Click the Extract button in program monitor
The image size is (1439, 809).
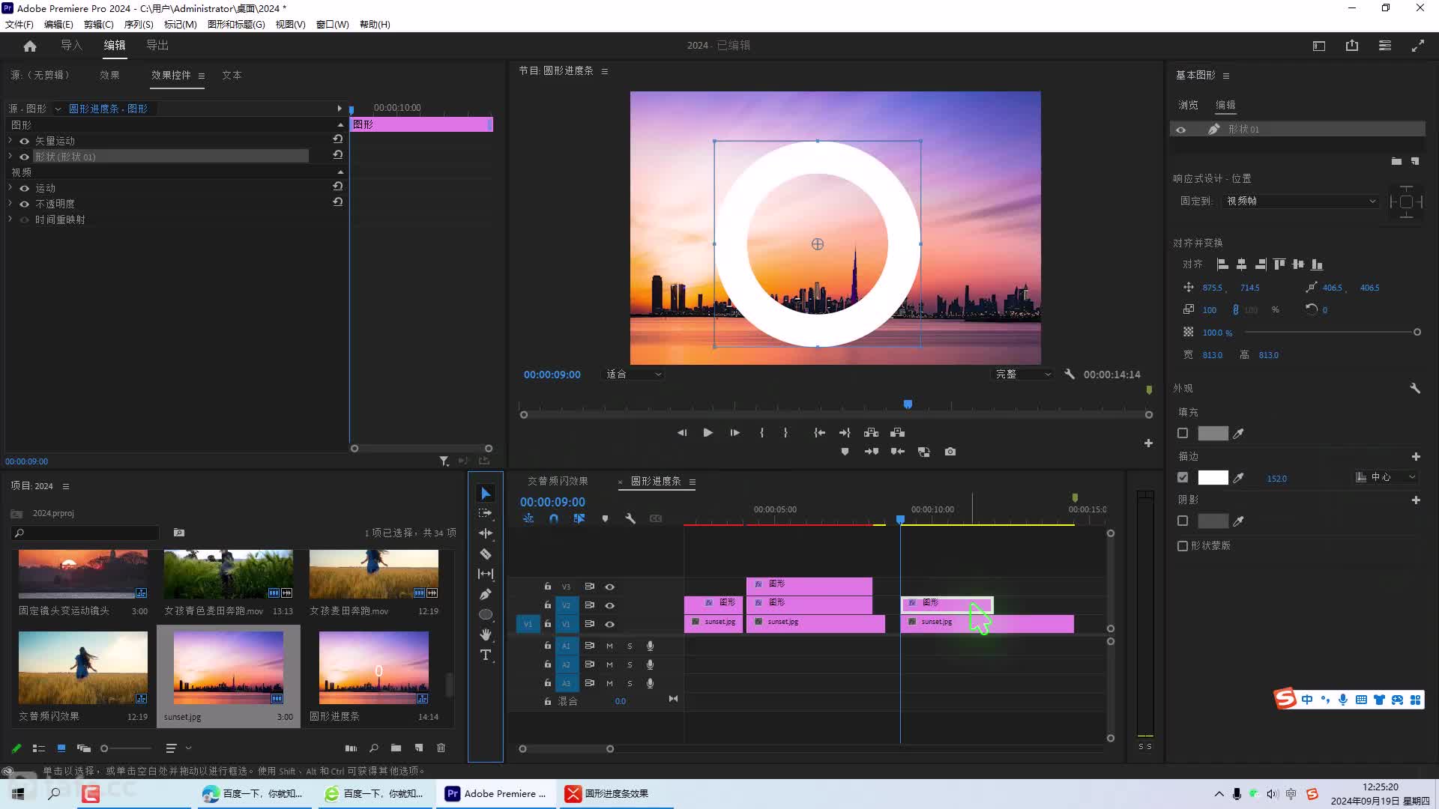point(897,433)
